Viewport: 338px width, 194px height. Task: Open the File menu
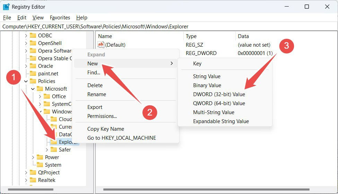coord(7,18)
